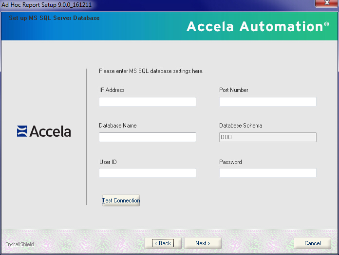Select the Database Name input field
This screenshot has width=339, height=255.
click(x=147, y=137)
